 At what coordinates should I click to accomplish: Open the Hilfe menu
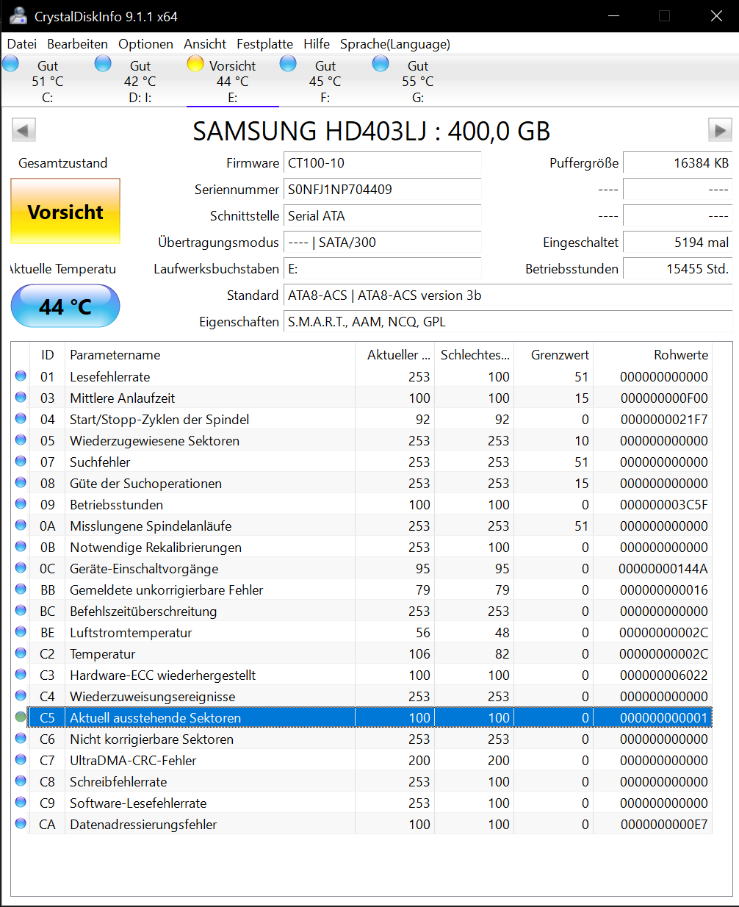point(317,44)
